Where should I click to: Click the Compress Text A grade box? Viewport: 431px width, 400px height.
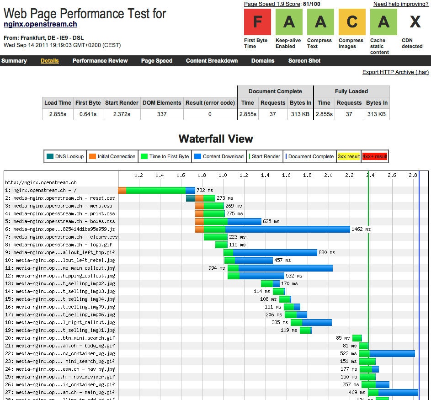pos(320,22)
